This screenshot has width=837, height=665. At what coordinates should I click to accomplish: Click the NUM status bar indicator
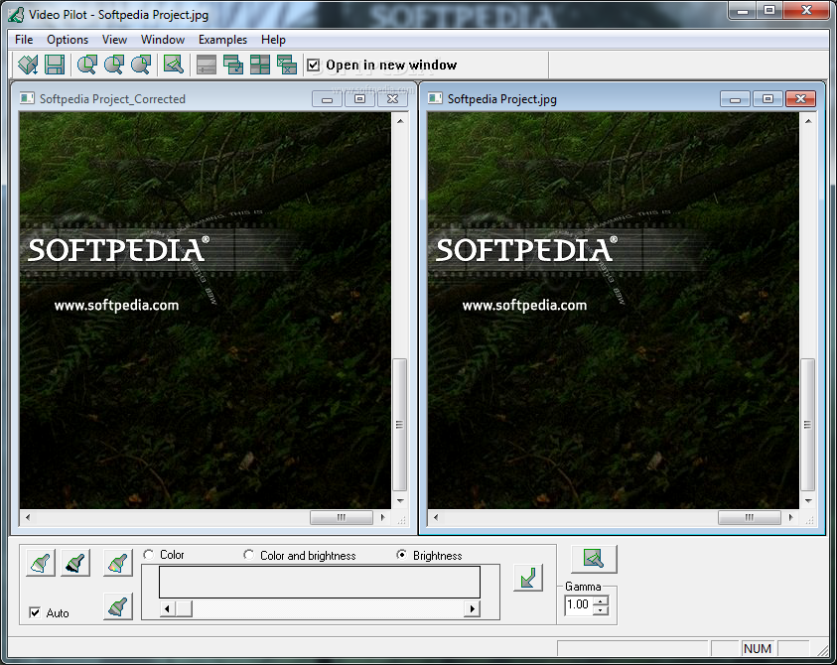point(757,648)
